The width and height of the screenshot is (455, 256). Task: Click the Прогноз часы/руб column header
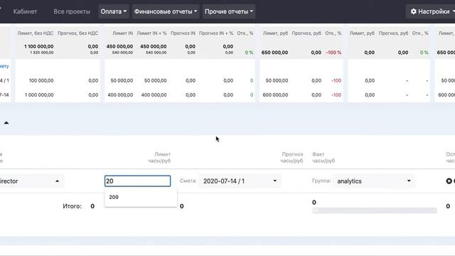pyautogui.click(x=291, y=158)
